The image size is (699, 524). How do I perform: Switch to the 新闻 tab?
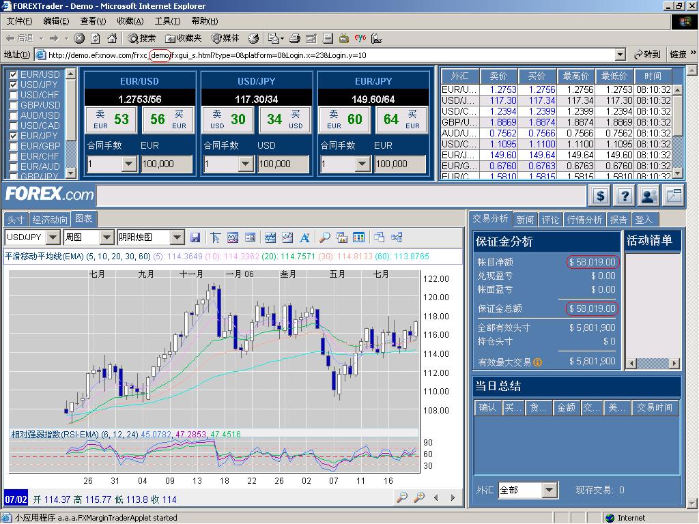coord(525,220)
